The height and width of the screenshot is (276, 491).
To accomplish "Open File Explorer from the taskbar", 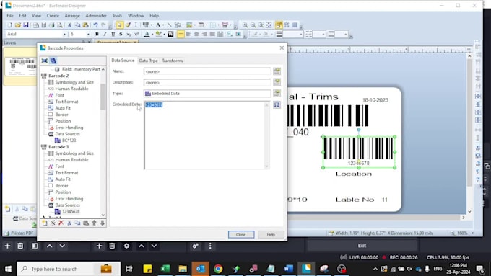I will pos(183,269).
